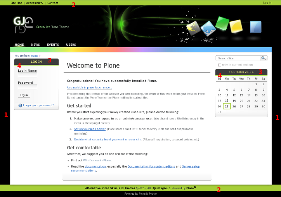Click the LOG IN portlet header
Viewport: 281px width, 197px height.
[36, 62]
